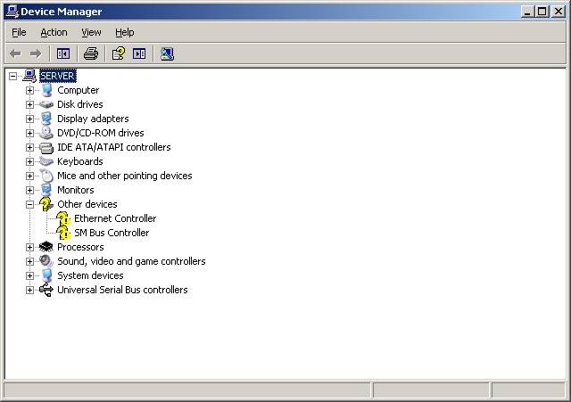The width and height of the screenshot is (571, 402).
Task: Select the SERVER tree label
Action: point(57,76)
